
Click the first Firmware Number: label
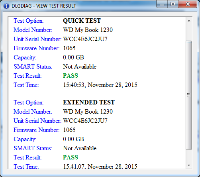[37, 48]
